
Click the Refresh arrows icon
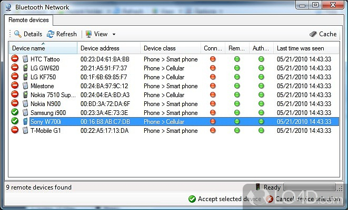tap(51, 34)
